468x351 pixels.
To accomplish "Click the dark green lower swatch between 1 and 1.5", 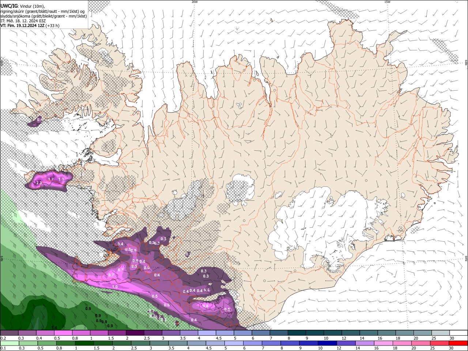I will pos(84,343).
